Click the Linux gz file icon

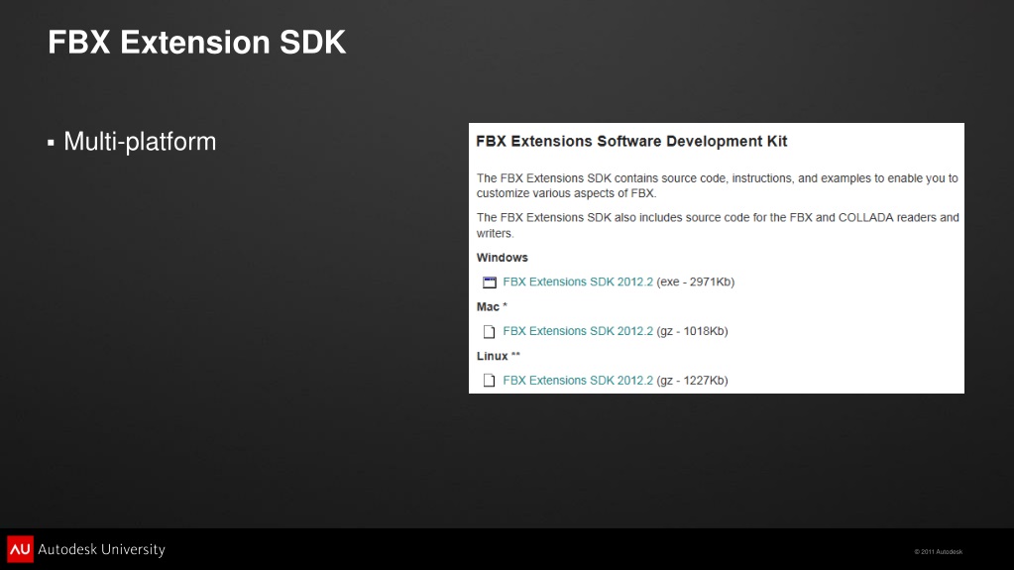(489, 381)
